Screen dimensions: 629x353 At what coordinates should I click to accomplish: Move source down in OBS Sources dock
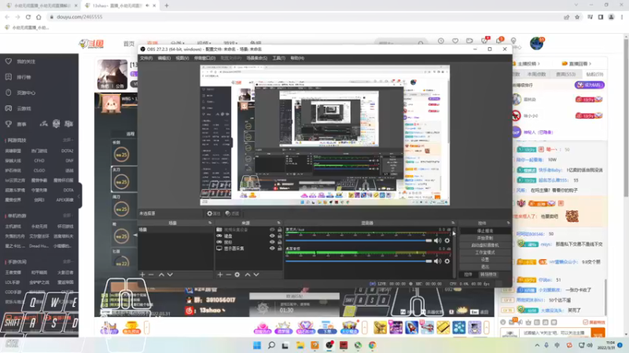click(256, 275)
